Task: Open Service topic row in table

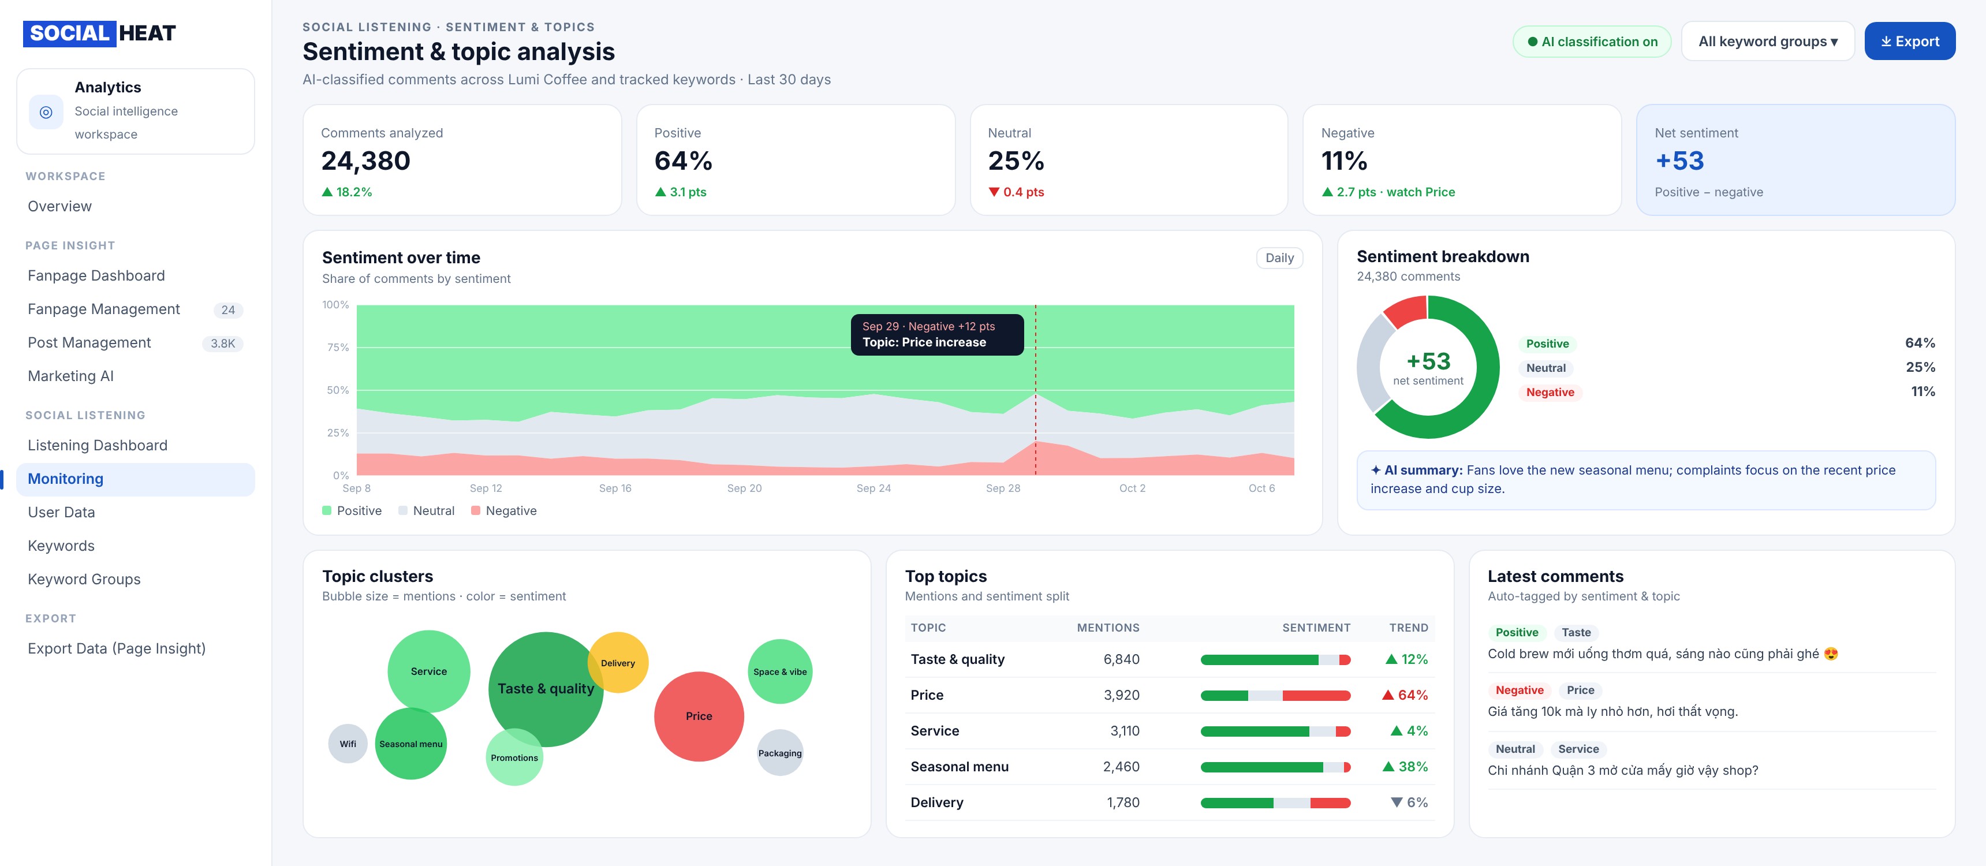Action: (x=1170, y=731)
